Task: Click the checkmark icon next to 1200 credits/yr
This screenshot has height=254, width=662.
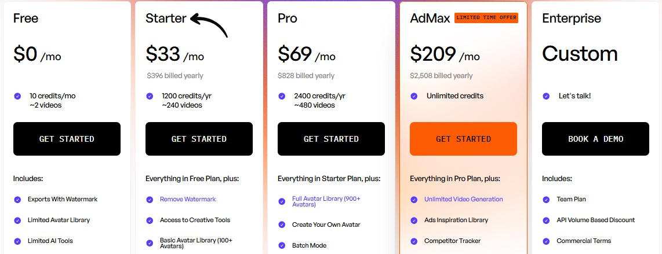Action: (150, 96)
